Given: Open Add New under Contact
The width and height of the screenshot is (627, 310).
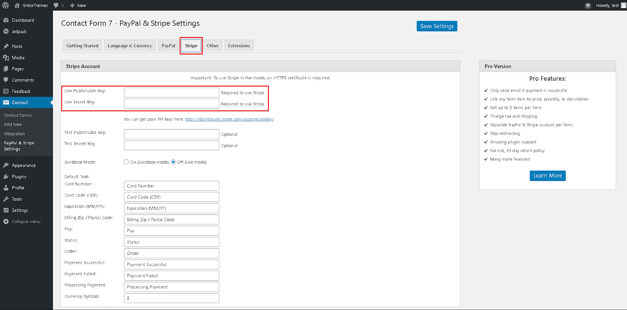Looking at the screenshot, I should pos(13,124).
